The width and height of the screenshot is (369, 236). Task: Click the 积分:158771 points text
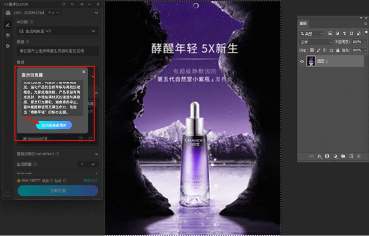coord(31,181)
